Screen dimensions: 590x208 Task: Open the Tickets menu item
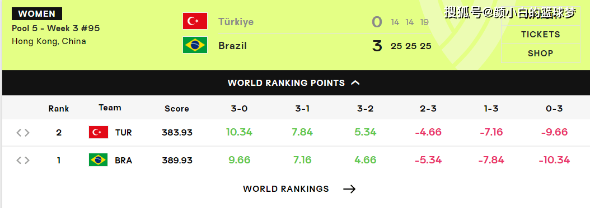pos(540,35)
